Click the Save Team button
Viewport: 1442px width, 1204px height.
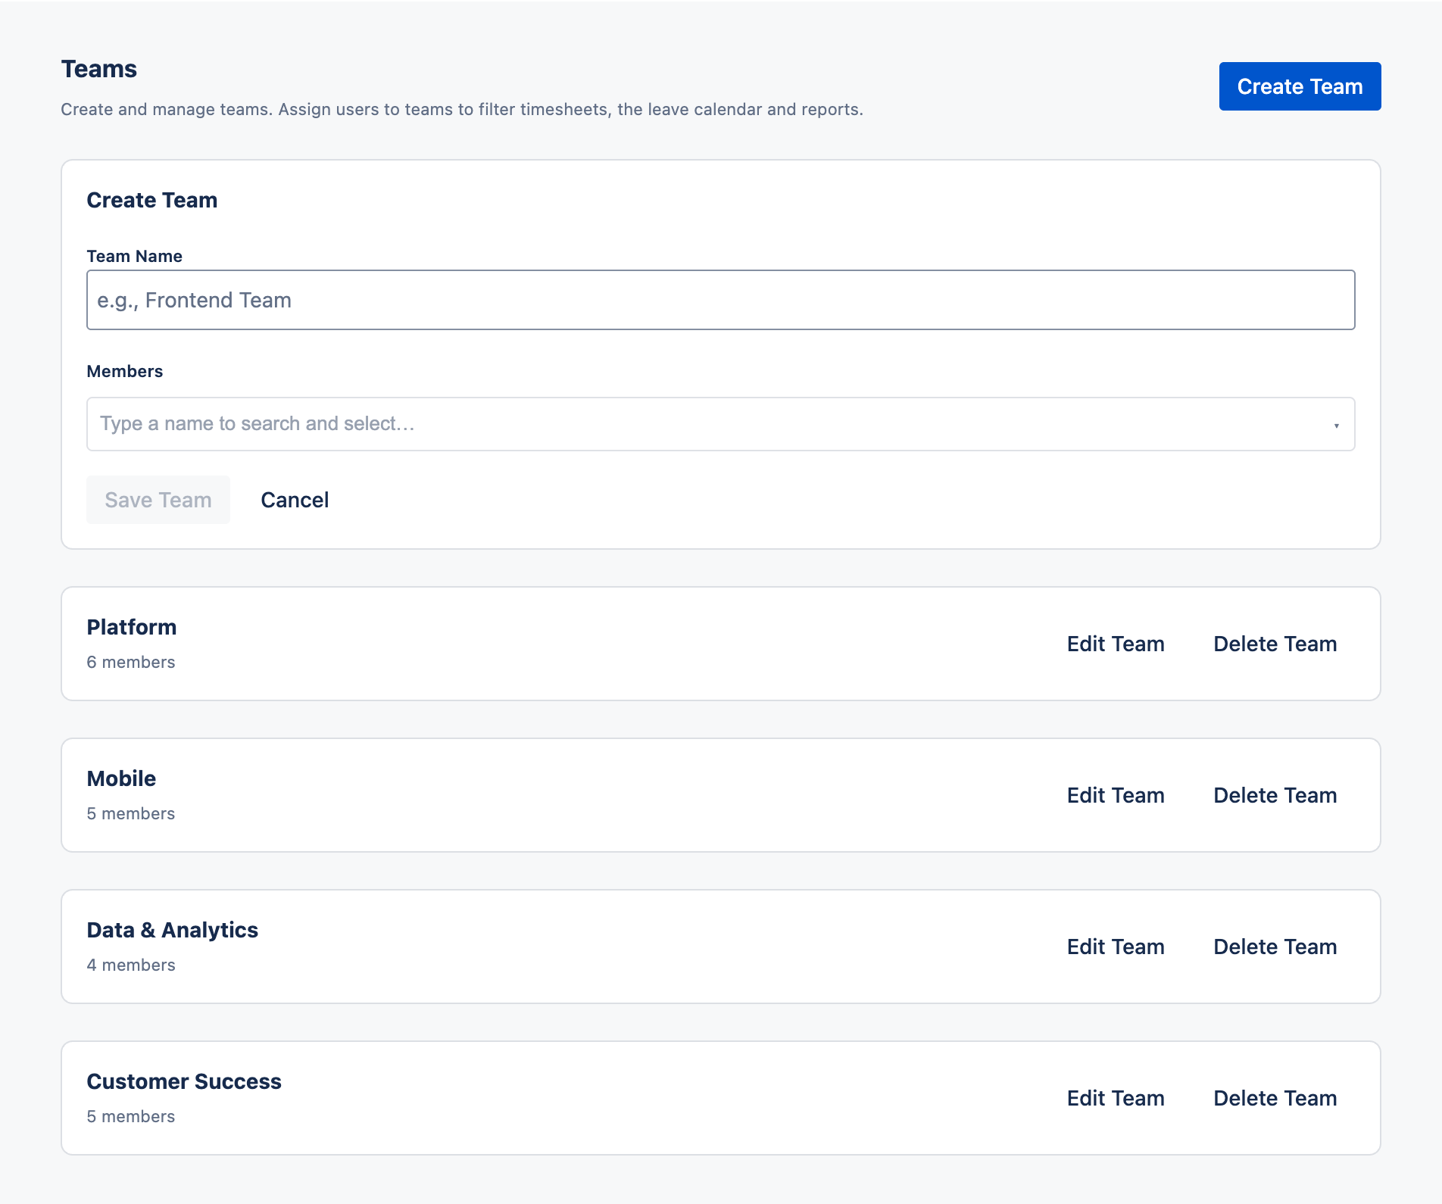158,500
